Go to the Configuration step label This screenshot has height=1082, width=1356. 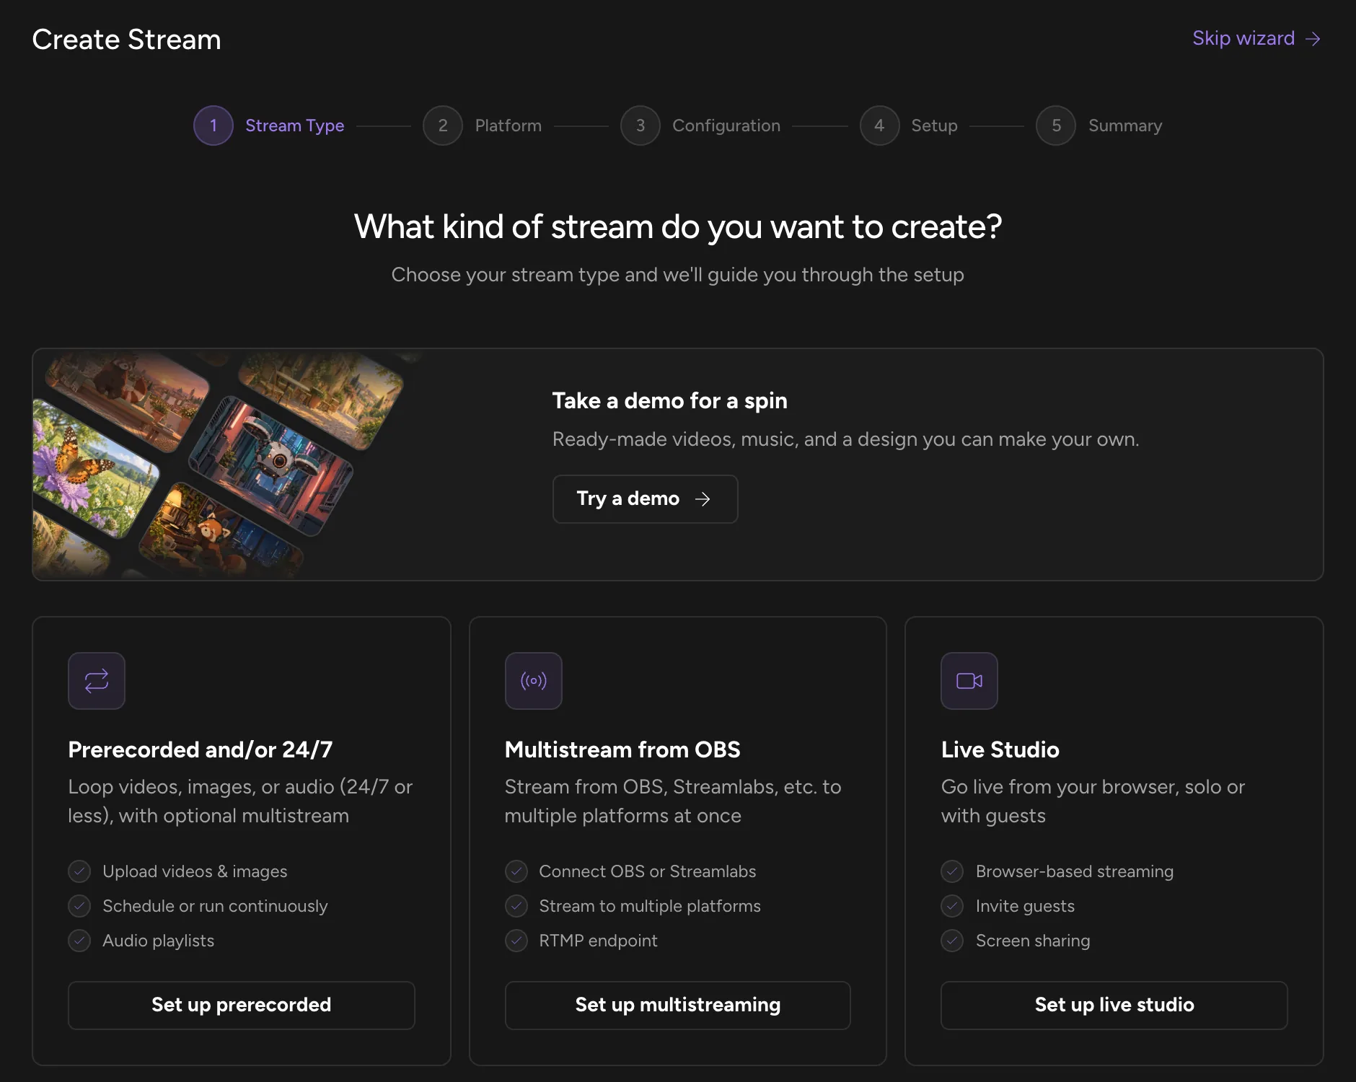(726, 126)
